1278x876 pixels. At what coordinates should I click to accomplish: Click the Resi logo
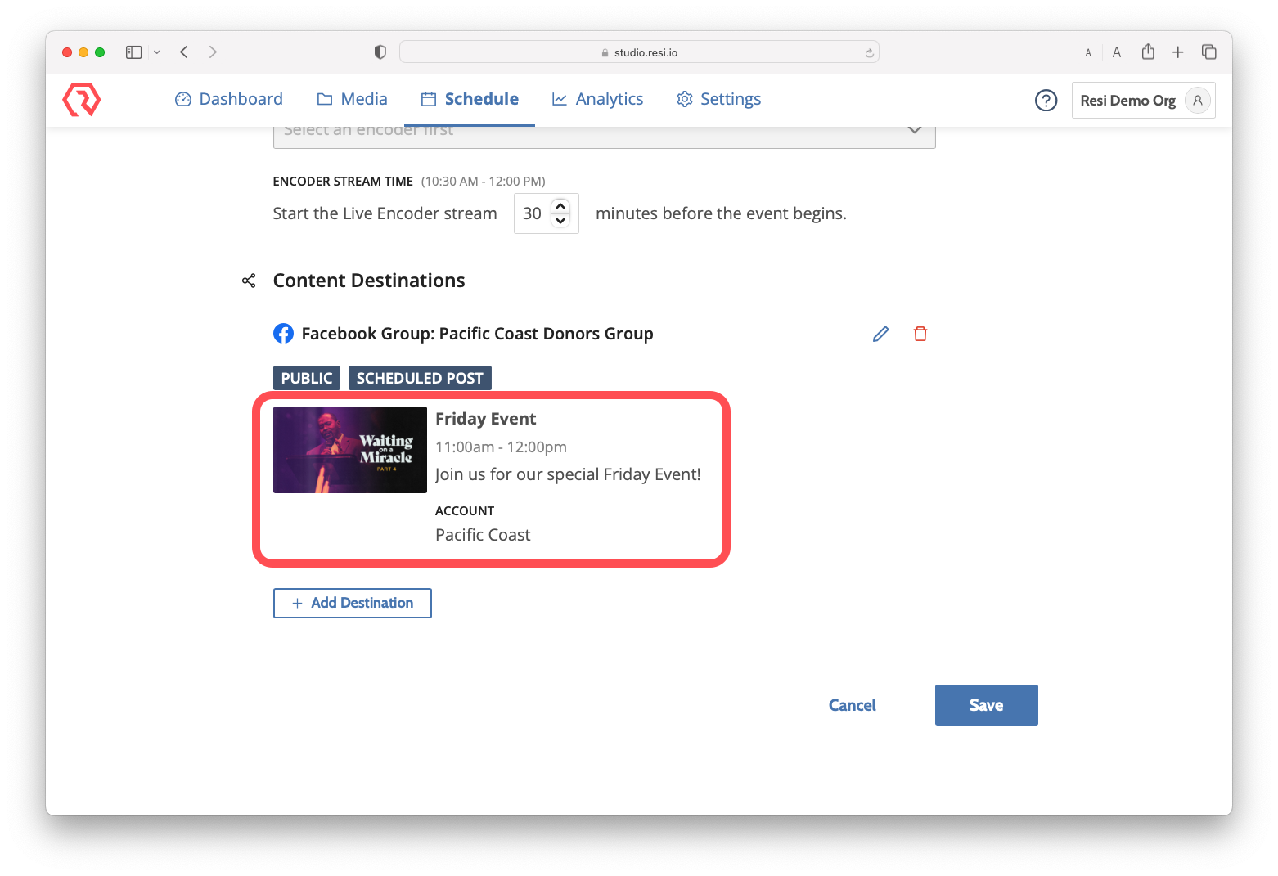(x=81, y=100)
